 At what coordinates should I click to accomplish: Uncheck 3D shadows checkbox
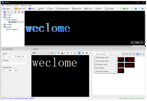point(96,68)
